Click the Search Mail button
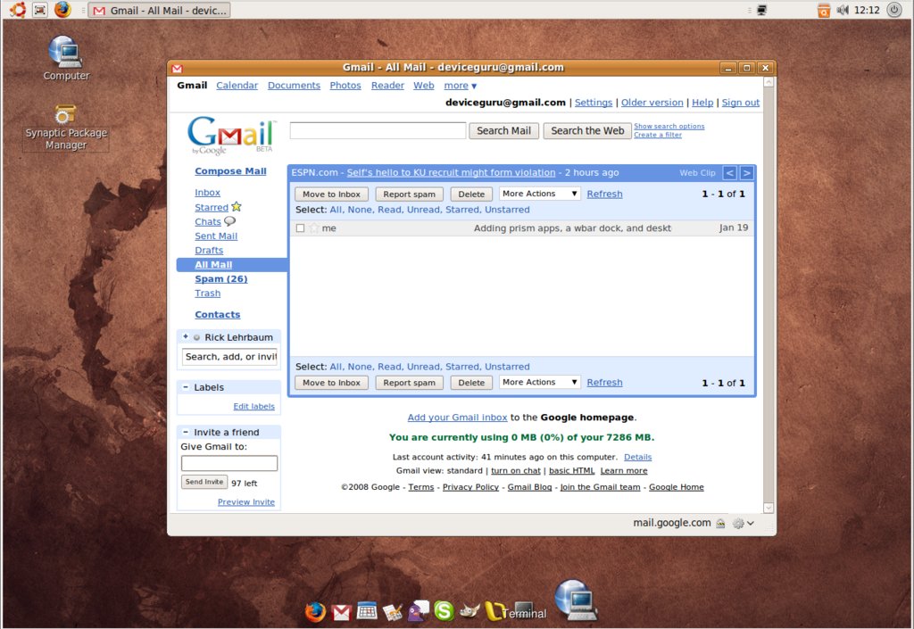This screenshot has width=914, height=629. pos(503,131)
